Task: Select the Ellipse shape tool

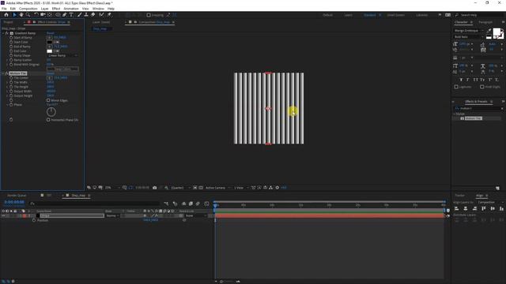Action: [58, 15]
